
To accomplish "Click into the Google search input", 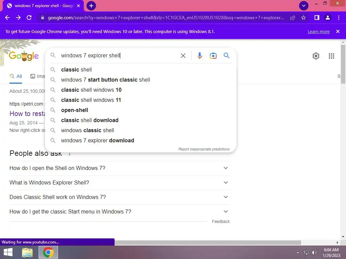I will (x=119, y=56).
